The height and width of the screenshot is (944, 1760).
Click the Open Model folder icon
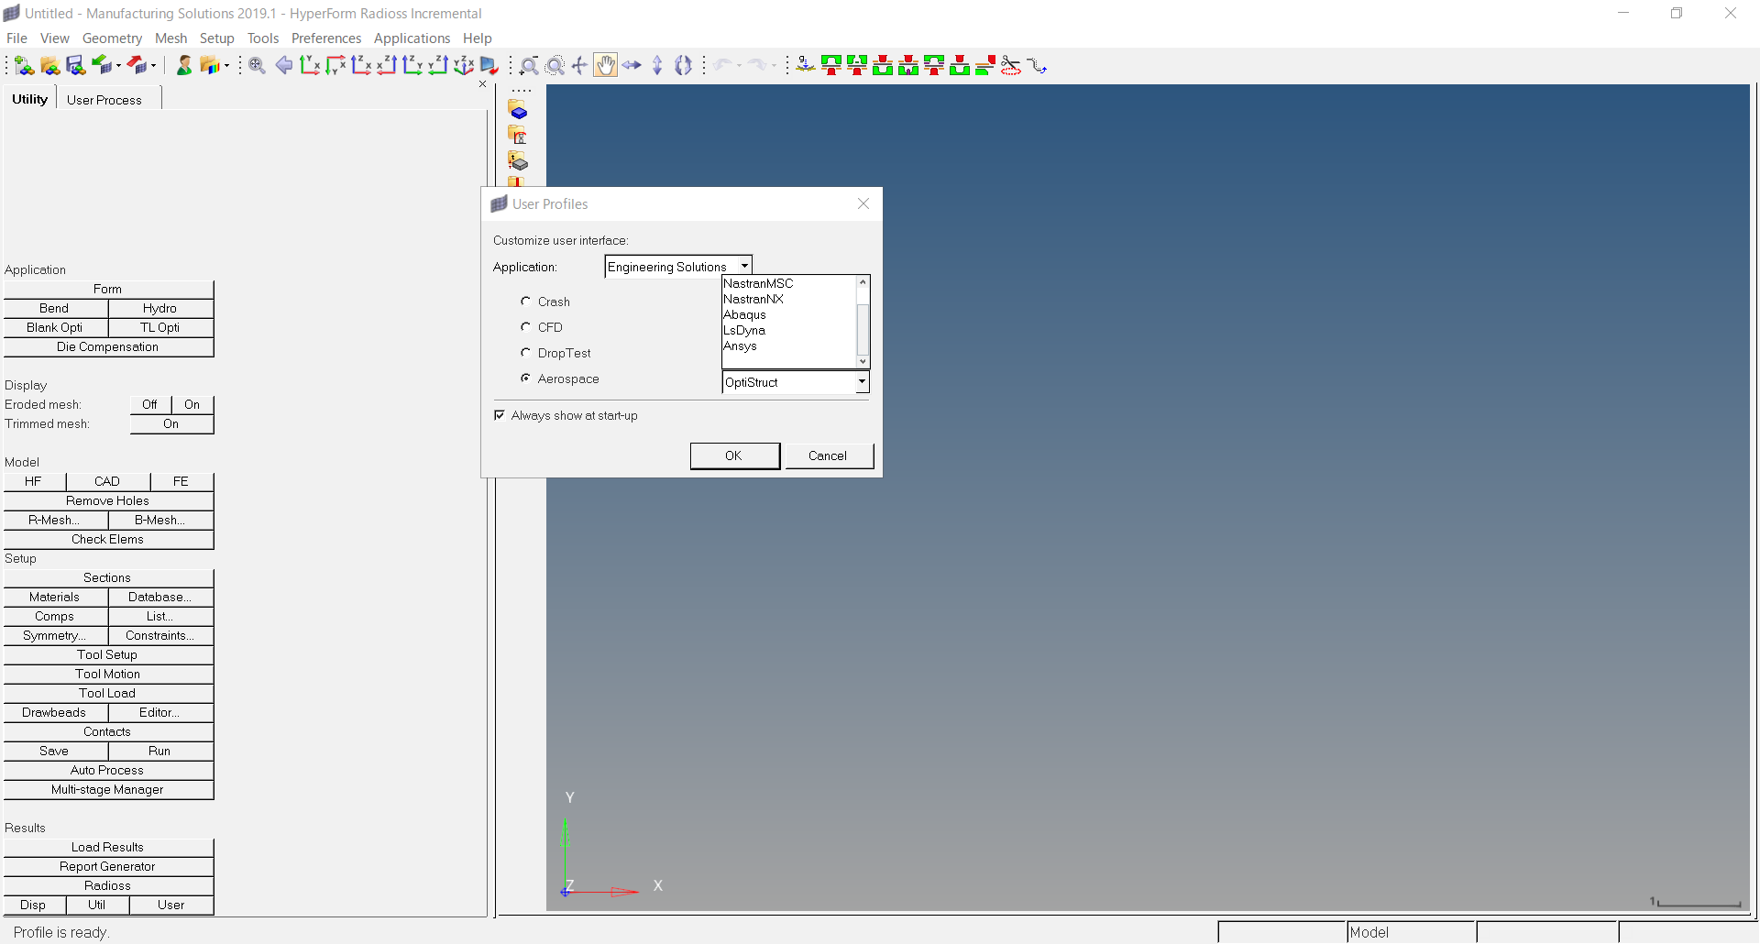click(x=50, y=66)
